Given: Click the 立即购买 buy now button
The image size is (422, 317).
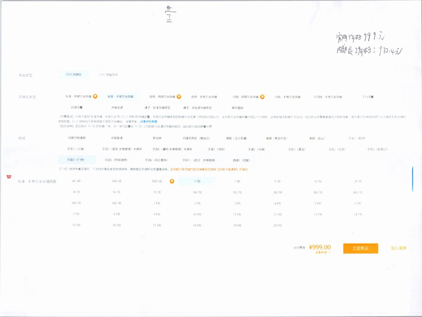Looking at the screenshot, I should [360, 248].
